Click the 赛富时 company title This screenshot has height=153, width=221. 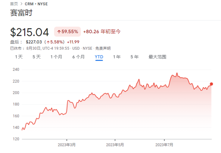tap(21, 13)
